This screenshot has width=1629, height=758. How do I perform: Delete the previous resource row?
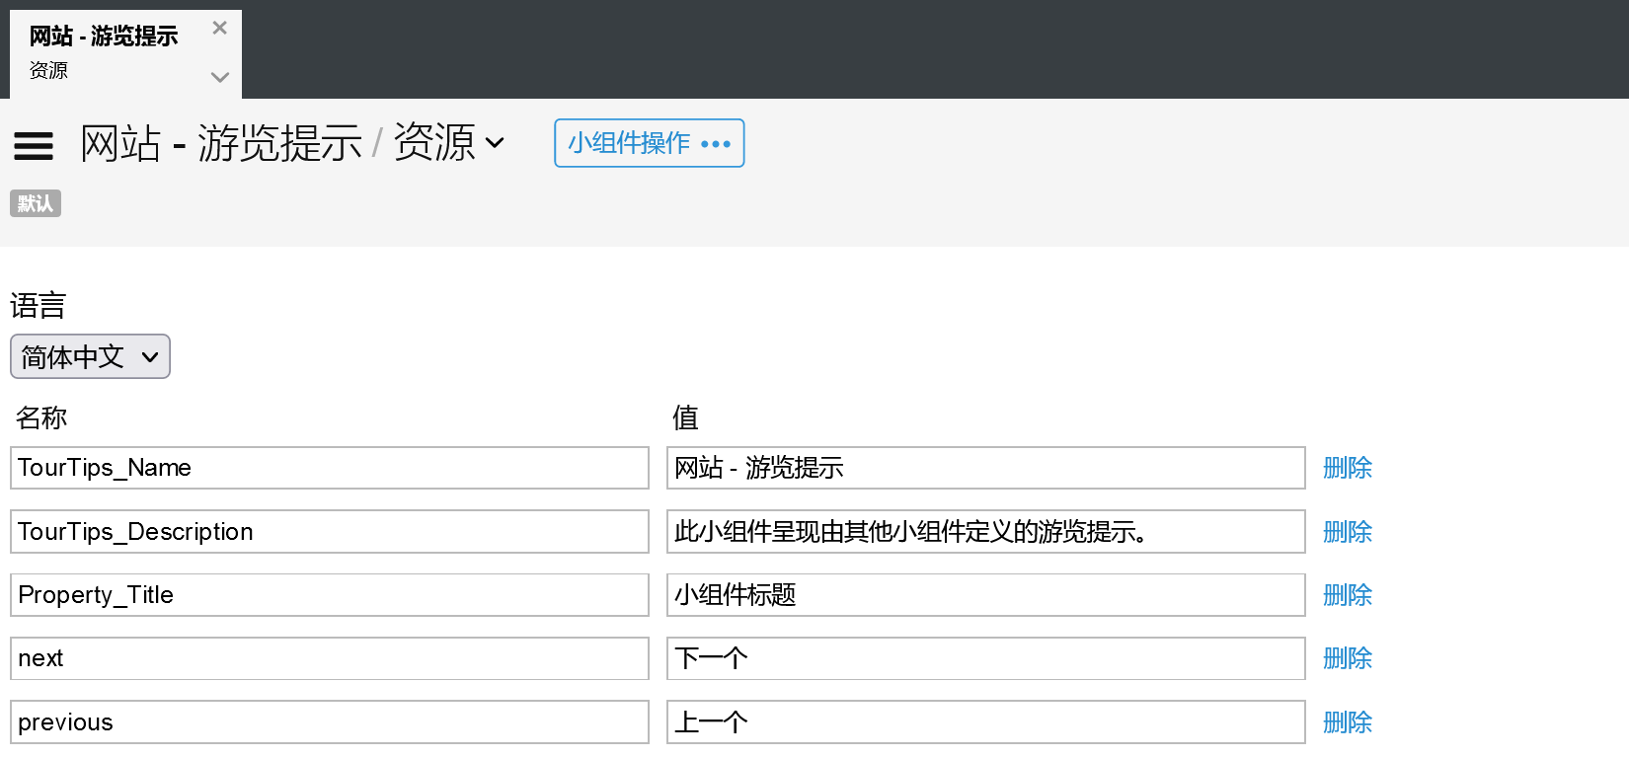(1347, 722)
